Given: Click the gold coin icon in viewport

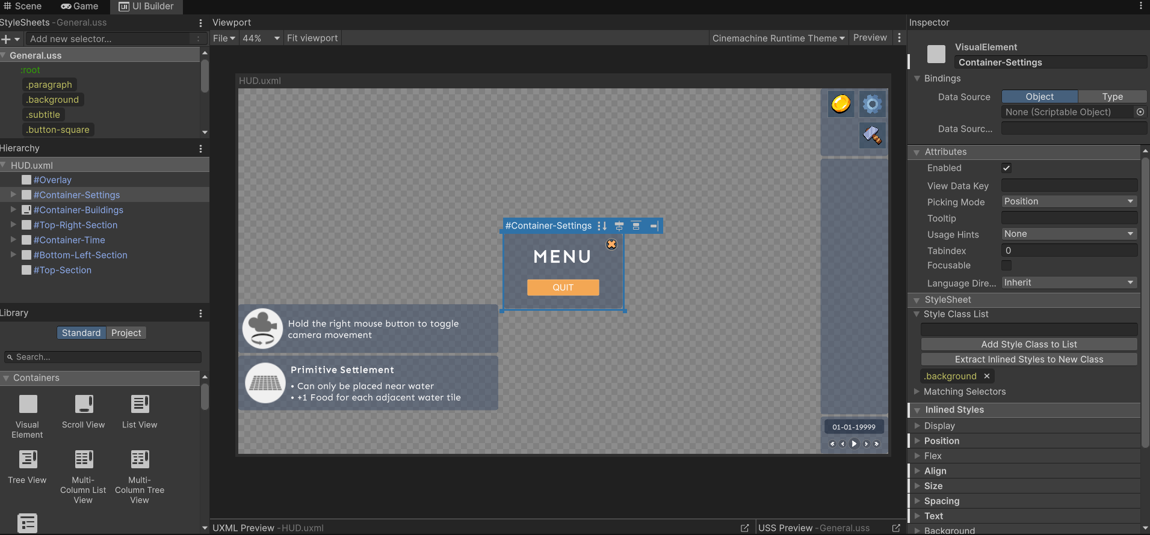Looking at the screenshot, I should pyautogui.click(x=841, y=104).
